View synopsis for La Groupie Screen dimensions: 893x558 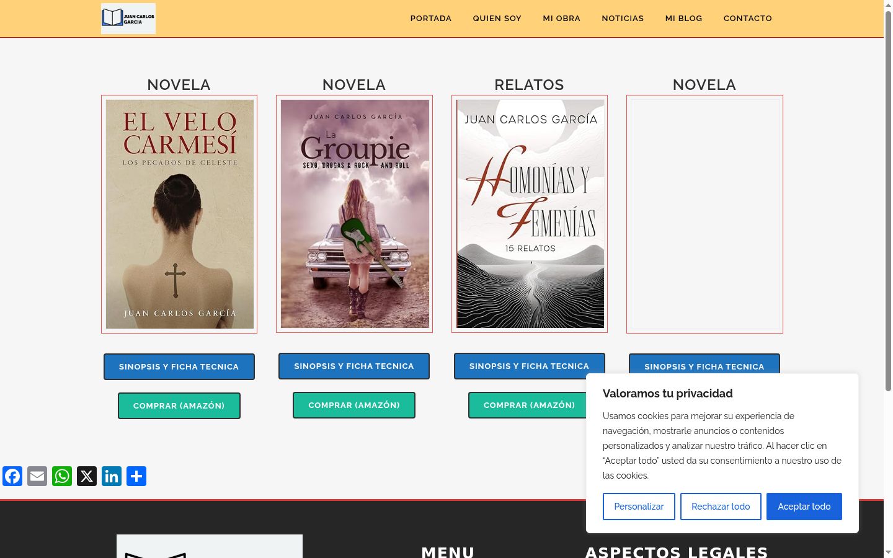click(x=354, y=366)
